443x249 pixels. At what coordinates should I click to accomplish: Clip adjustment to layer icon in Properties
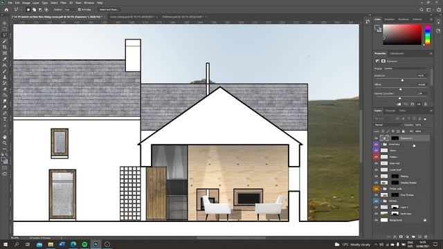pos(399,104)
